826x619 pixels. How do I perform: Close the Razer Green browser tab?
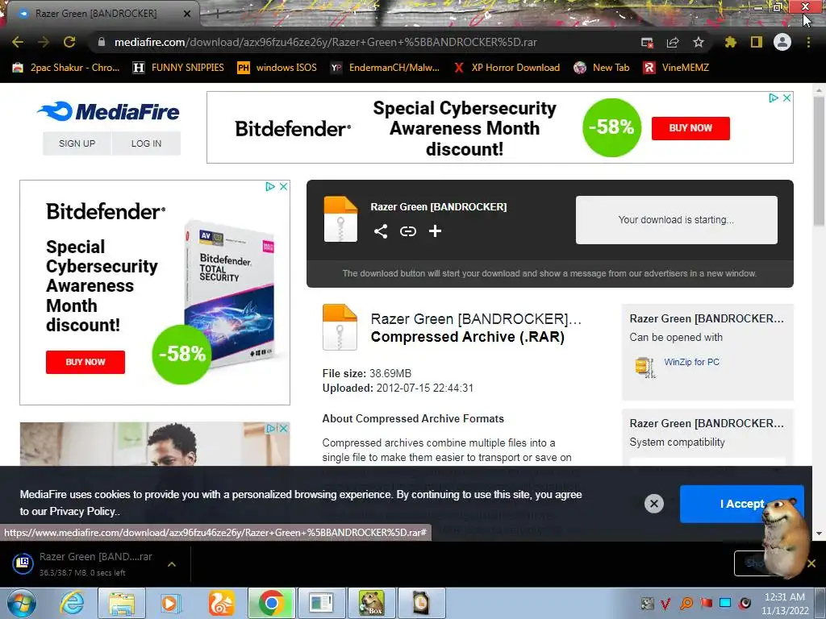point(187,14)
